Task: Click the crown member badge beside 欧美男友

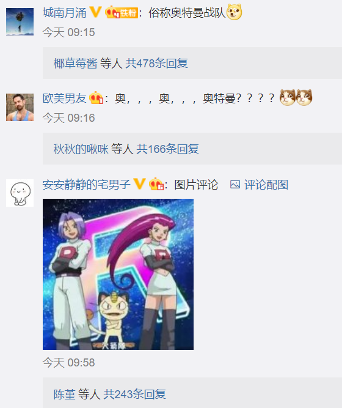Action: click(x=96, y=98)
